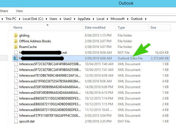Image resolution: width=176 pixels, height=129 pixels.
Task: Sort by Size column header
Action: pos(160,28)
